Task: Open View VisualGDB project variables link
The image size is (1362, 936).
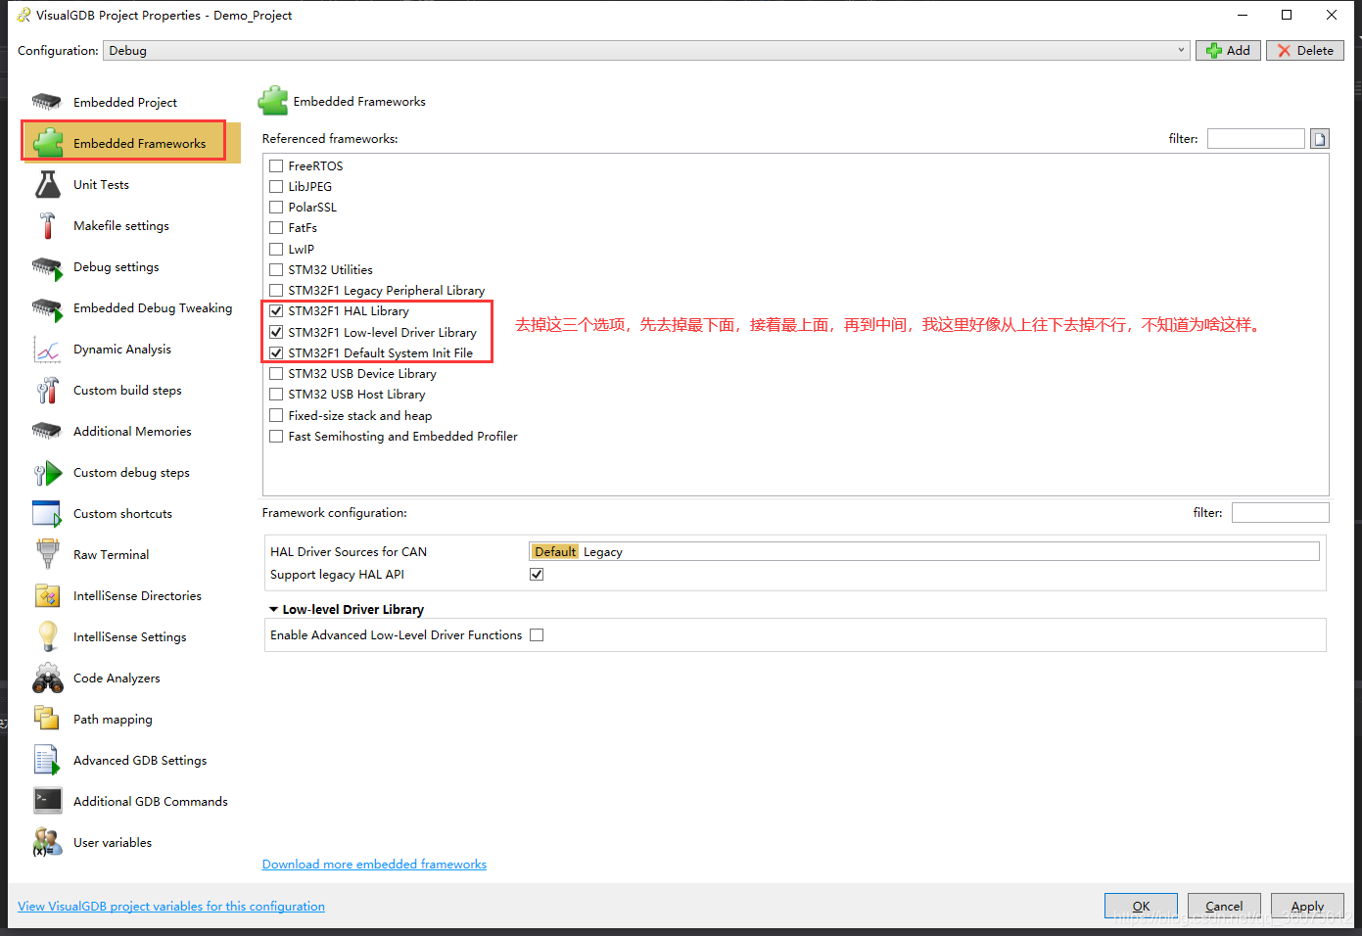Action: [171, 907]
